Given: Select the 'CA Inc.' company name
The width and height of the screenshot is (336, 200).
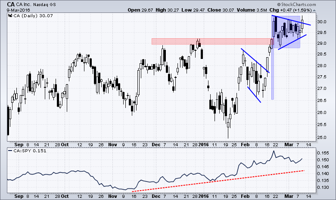Looking at the screenshot, I should click(24, 5).
